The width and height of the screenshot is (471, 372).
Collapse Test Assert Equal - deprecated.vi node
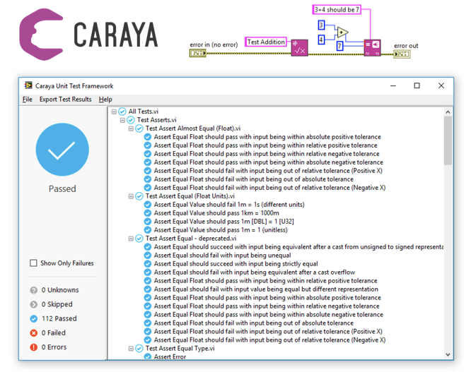click(131, 239)
